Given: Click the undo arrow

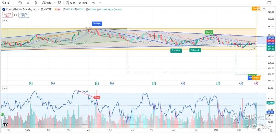Looking at the screenshot, I should point(94,3).
